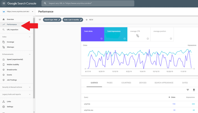This screenshot has width=198, height=113.
Task: Sort the table by Impressions column
Action: coord(191,97)
